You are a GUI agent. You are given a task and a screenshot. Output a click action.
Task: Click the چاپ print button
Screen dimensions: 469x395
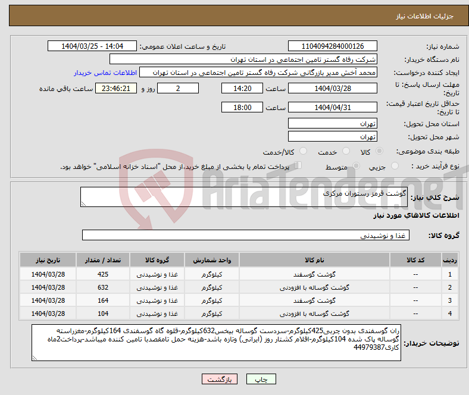[x=261, y=379]
